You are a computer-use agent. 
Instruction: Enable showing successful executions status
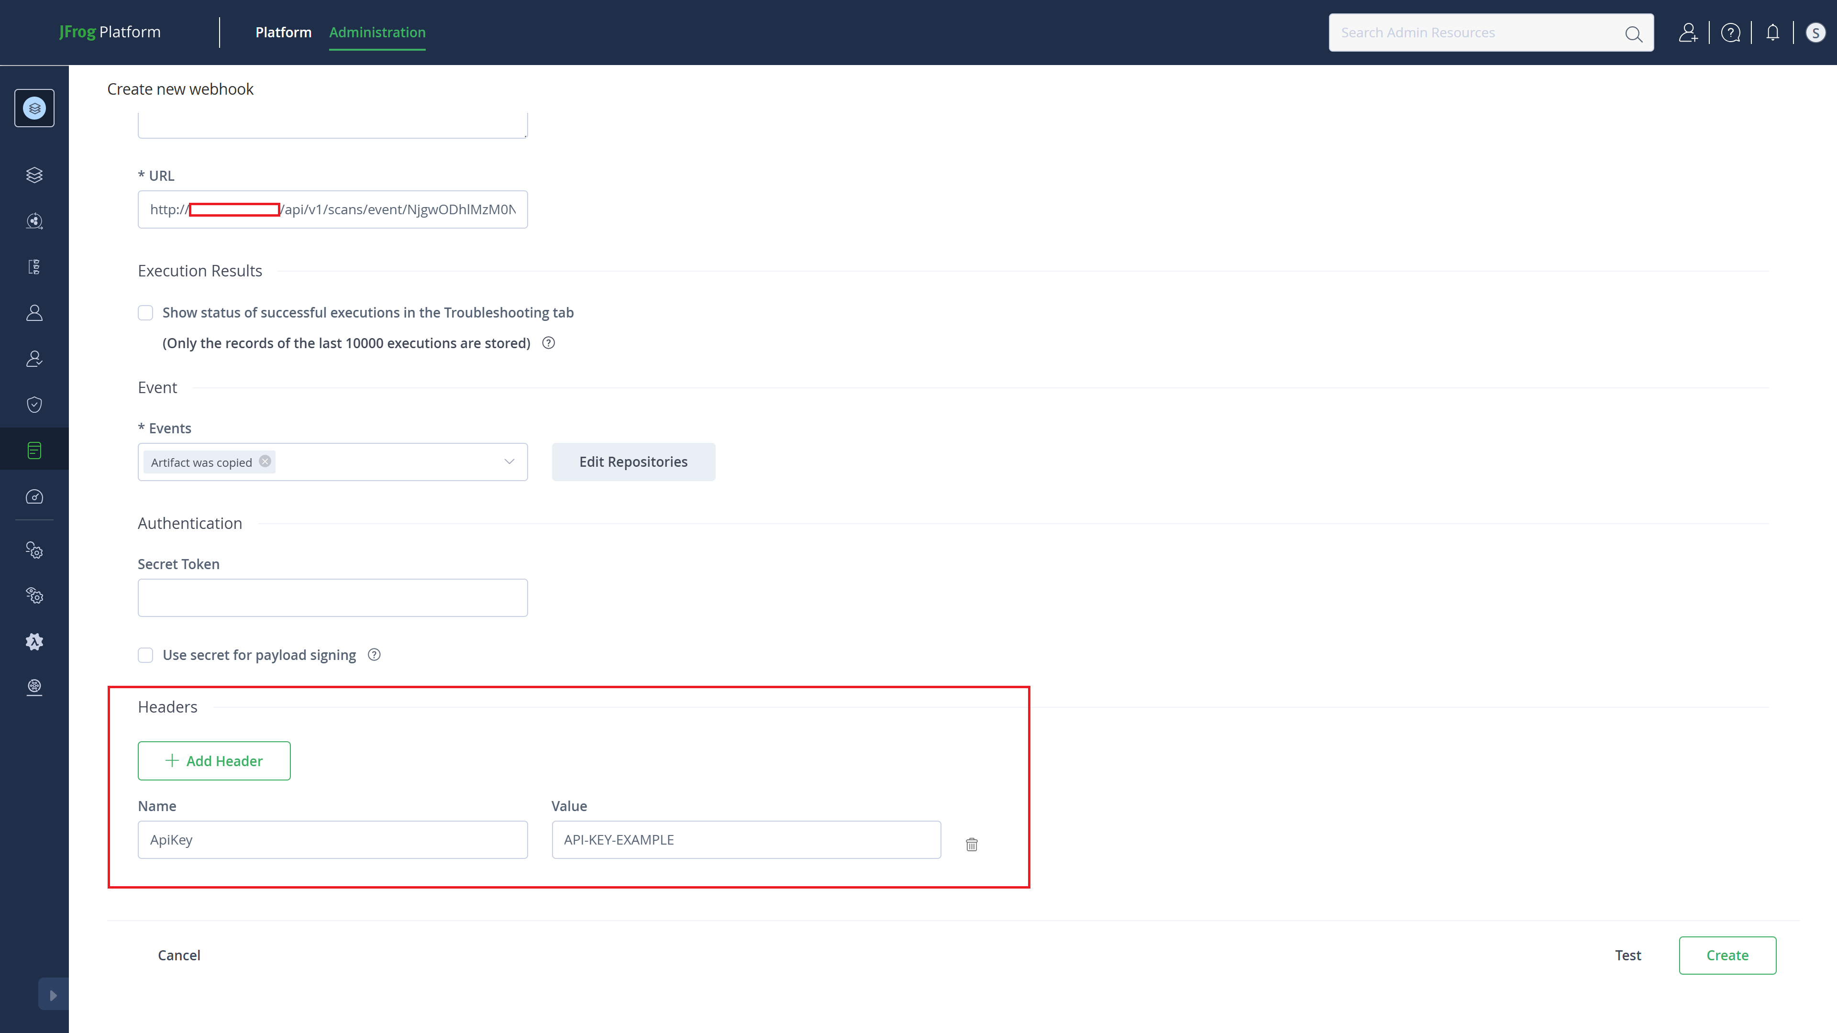145,313
